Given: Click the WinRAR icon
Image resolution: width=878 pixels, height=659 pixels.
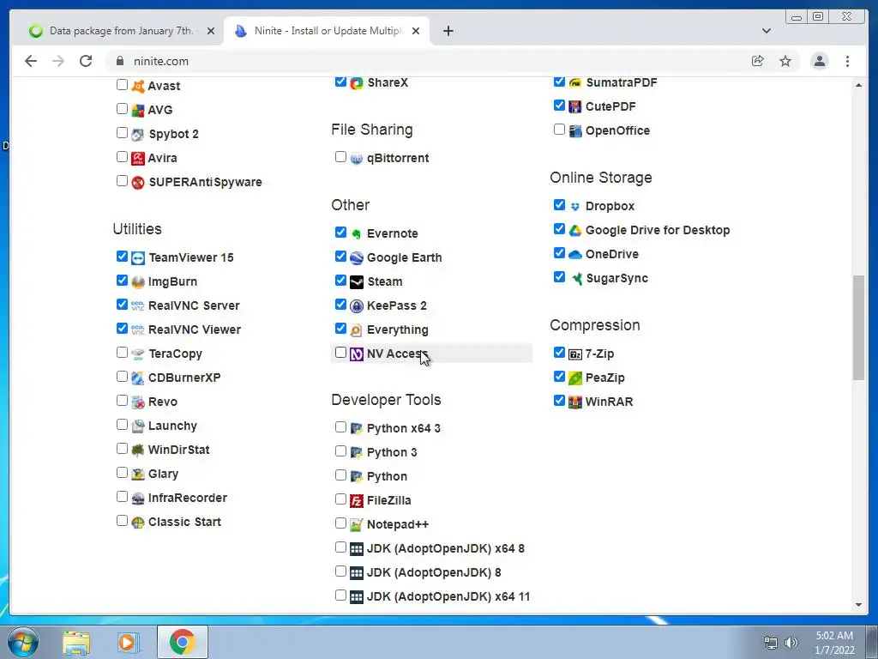Looking at the screenshot, I should tap(575, 402).
